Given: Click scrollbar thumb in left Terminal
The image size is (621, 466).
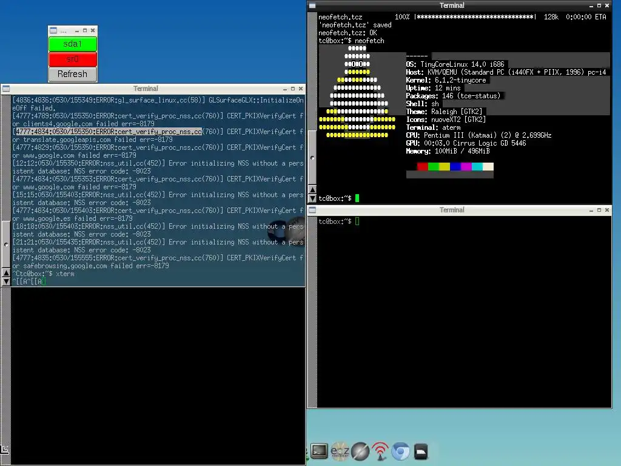Looking at the screenshot, I should [x=6, y=244].
